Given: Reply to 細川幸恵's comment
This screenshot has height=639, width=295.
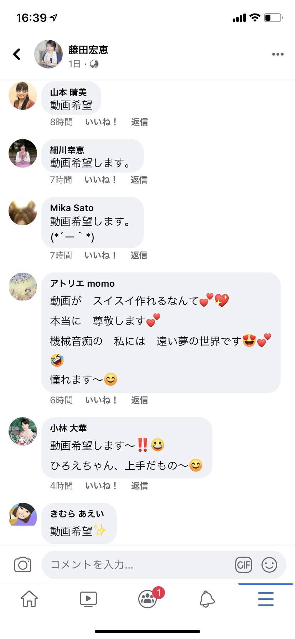Looking at the screenshot, I should 139,180.
